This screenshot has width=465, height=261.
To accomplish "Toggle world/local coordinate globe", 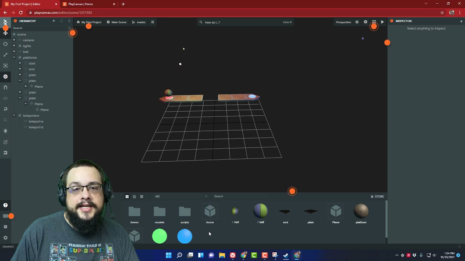I will (x=5, y=76).
